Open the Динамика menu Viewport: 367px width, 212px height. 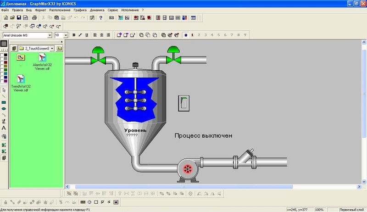click(x=97, y=10)
